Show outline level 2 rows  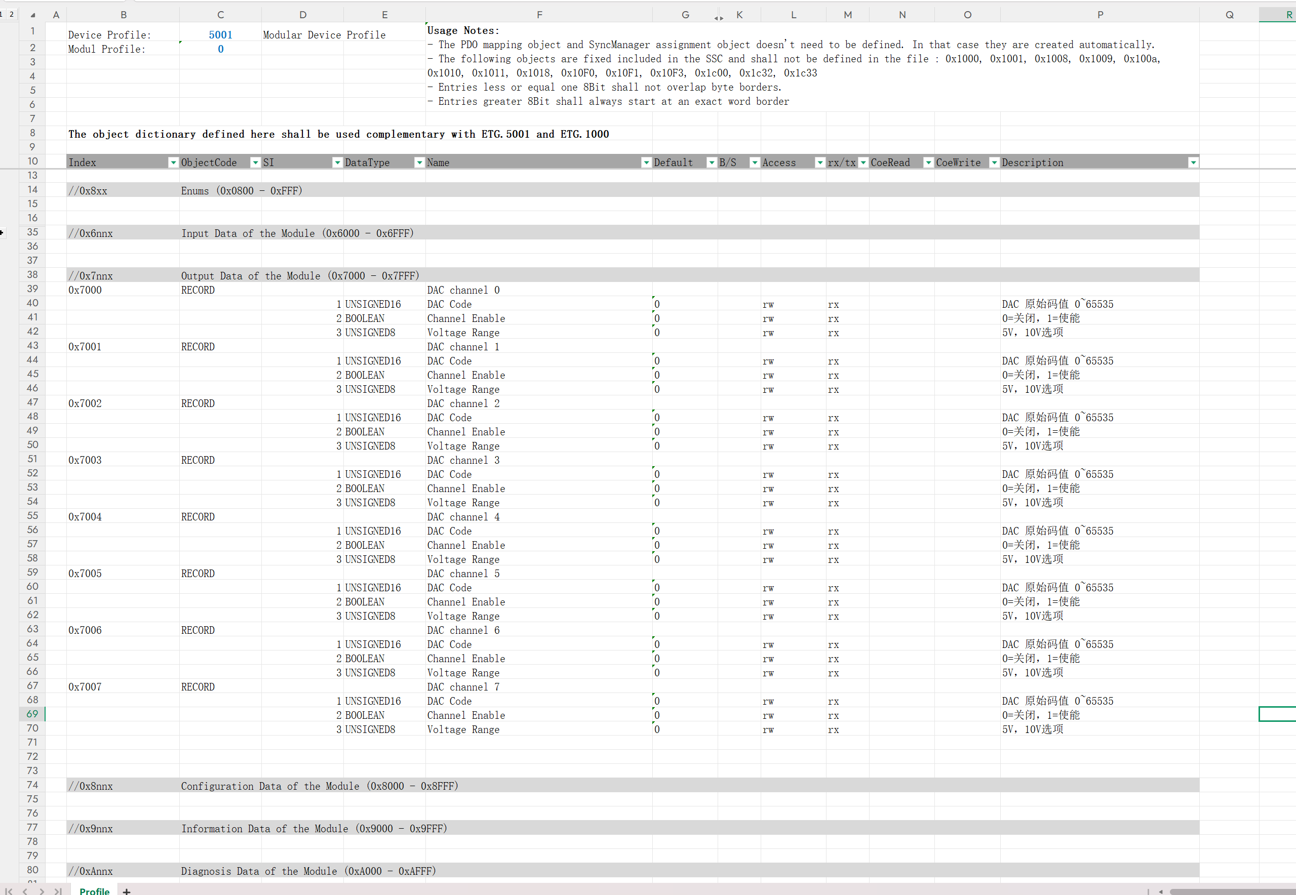pyautogui.click(x=11, y=14)
